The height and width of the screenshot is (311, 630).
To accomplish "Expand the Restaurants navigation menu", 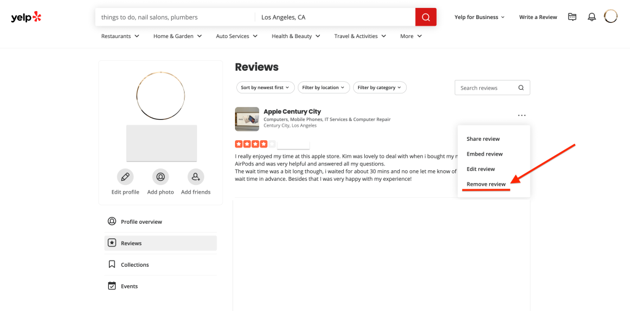I will [x=120, y=36].
